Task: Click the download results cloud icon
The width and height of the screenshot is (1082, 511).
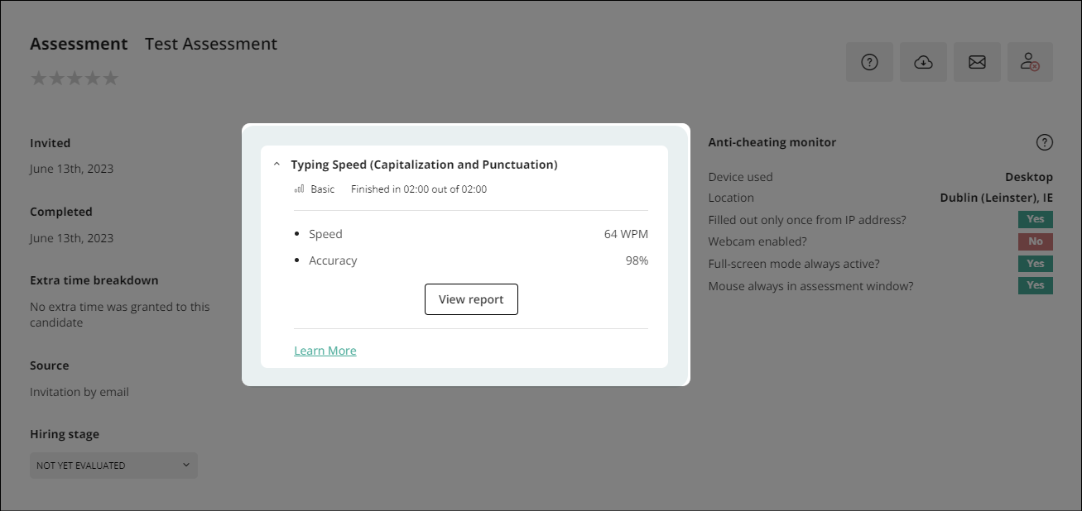Action: [923, 62]
